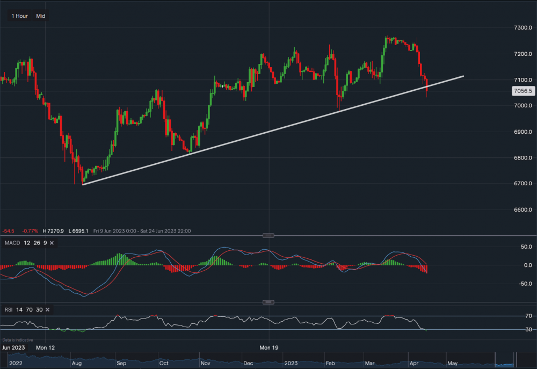The width and height of the screenshot is (537, 369).
Task: Click the navigator range left handle
Action: 495,357
